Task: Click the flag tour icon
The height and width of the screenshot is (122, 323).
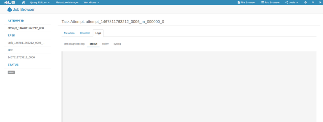Action: click(313, 3)
